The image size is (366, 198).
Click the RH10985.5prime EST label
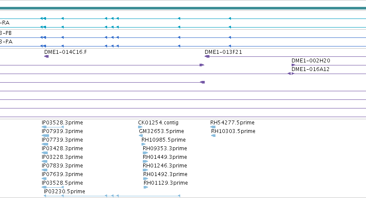click(x=163, y=140)
